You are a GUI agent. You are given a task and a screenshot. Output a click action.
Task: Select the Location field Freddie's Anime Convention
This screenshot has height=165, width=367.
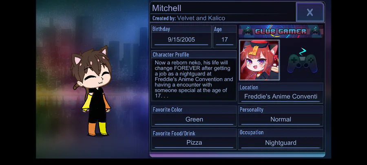click(x=281, y=97)
